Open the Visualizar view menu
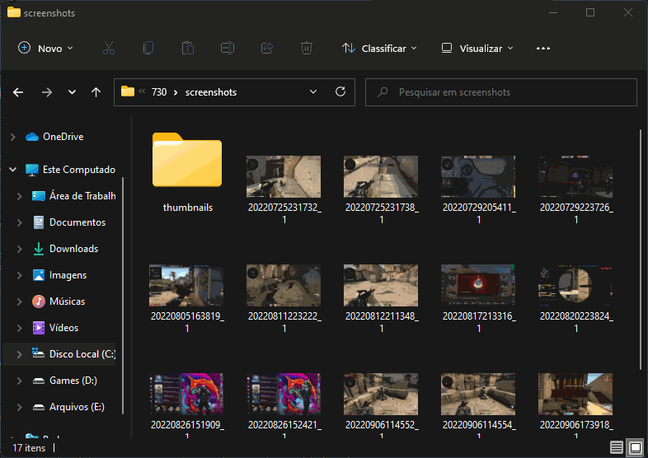648x458 pixels. 477,49
